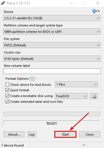Open the FreeDOS boot type dropdown
Image resolution: width=104 pixels, height=148 pixels.
point(71,96)
